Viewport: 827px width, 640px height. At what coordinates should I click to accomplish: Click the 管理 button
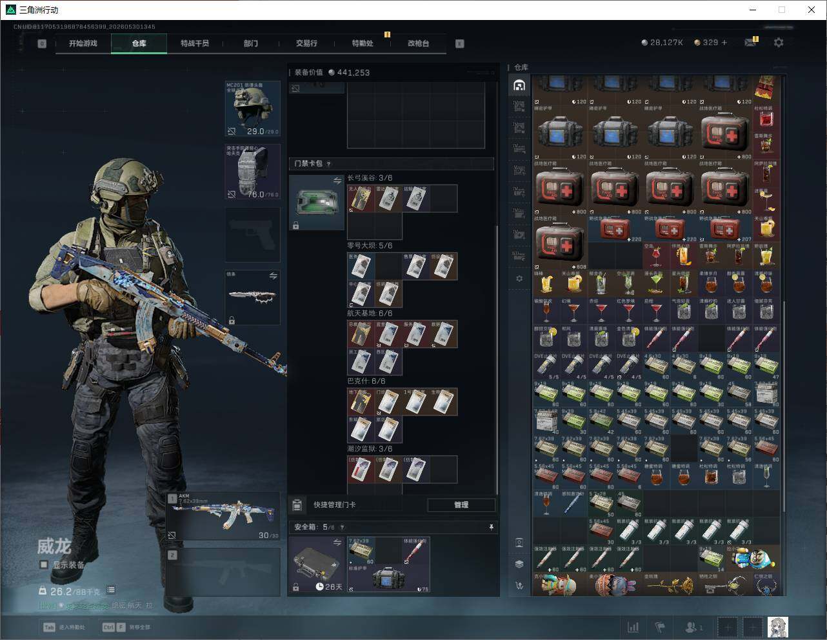[461, 505]
